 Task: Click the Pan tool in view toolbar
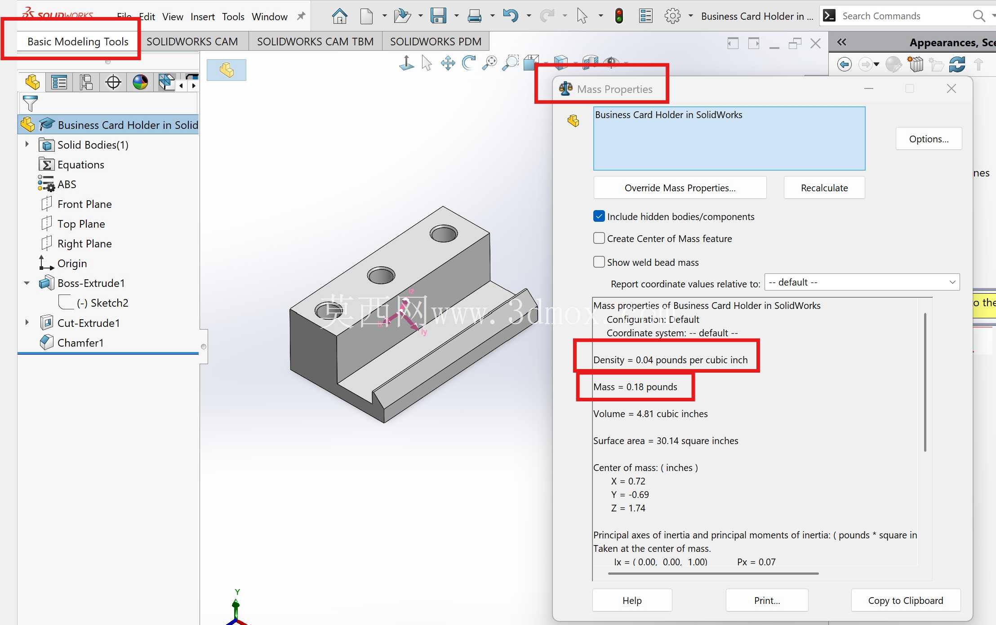[448, 62]
